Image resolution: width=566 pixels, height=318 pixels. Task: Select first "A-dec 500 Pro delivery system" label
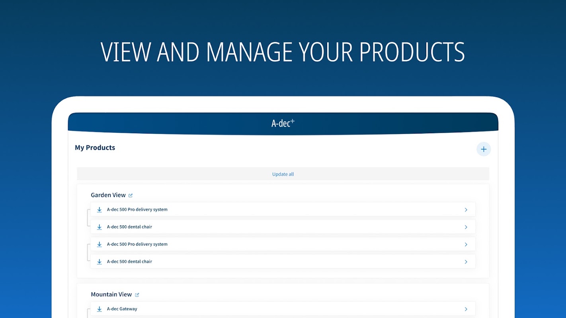point(137,209)
